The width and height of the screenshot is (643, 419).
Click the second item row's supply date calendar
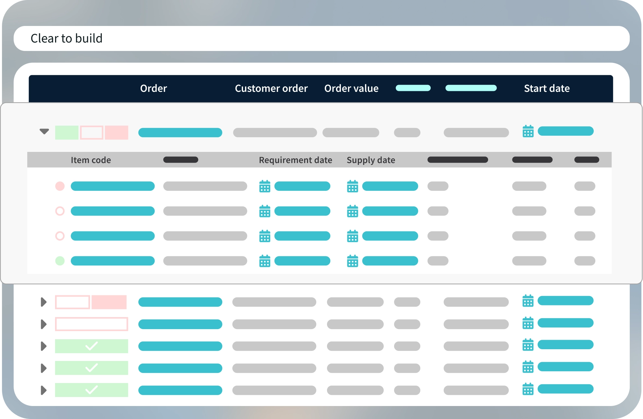pos(352,211)
